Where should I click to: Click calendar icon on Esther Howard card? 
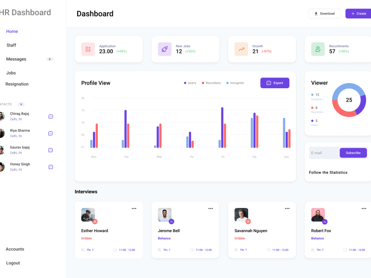[83, 250]
